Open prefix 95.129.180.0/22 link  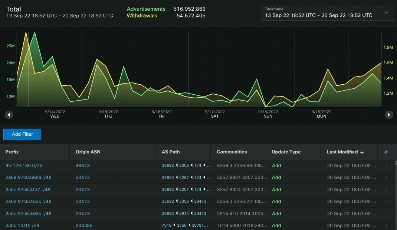(24, 166)
